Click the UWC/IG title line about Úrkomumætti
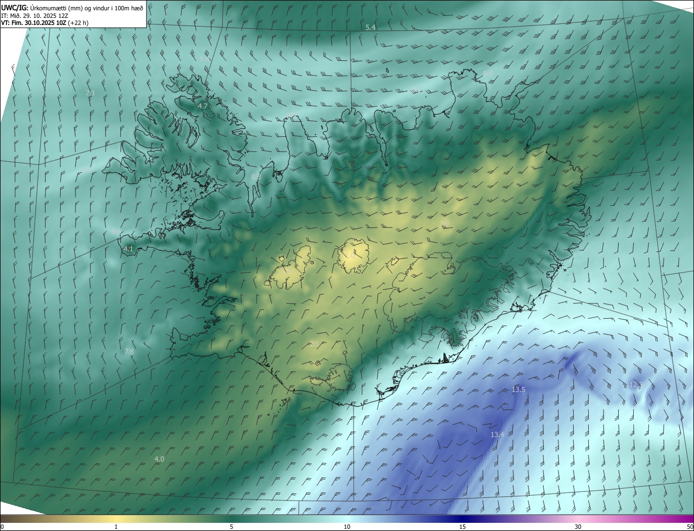 pos(72,8)
